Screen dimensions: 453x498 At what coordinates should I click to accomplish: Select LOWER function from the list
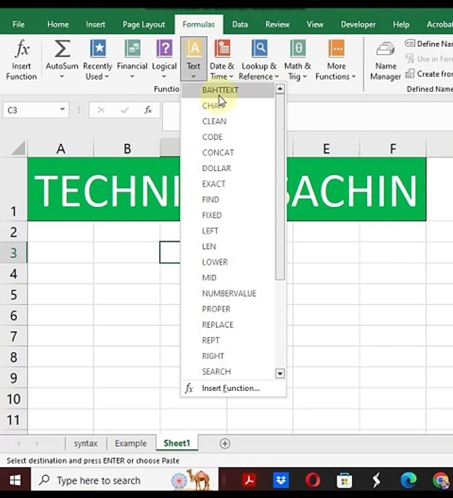228,262
